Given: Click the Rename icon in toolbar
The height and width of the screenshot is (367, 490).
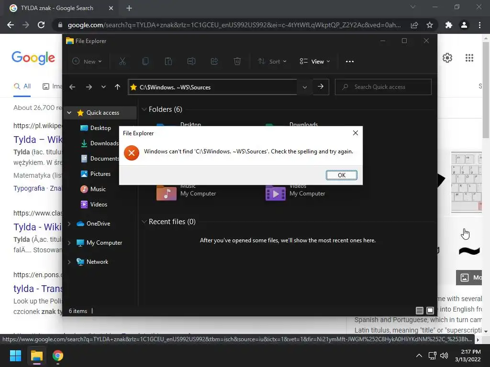Looking at the screenshot, I should (191, 62).
